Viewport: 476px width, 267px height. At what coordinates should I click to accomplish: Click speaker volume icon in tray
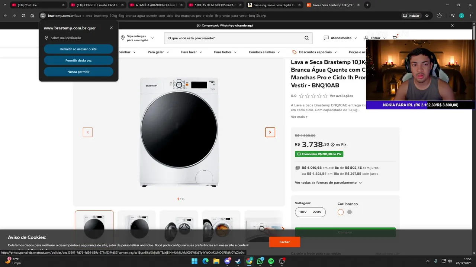(x=450, y=261)
